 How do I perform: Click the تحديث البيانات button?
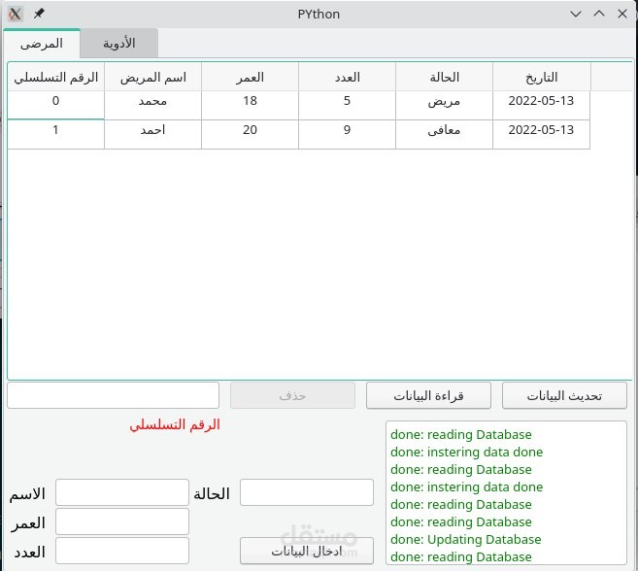pos(564,395)
